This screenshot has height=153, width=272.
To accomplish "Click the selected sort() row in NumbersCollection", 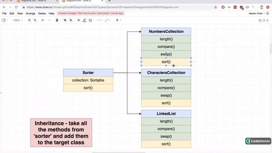I will pos(166,62).
